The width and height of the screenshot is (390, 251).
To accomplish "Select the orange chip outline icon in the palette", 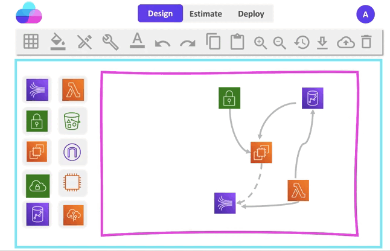I will pyautogui.click(x=72, y=183).
